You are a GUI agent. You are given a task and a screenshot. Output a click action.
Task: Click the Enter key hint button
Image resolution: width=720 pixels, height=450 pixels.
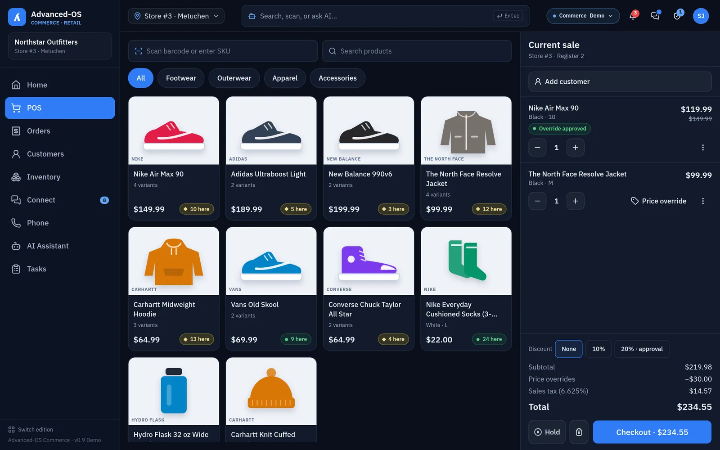tap(508, 16)
